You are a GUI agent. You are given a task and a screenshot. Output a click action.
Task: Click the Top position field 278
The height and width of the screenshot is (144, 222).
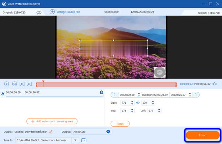pyautogui.click(x=125, y=111)
